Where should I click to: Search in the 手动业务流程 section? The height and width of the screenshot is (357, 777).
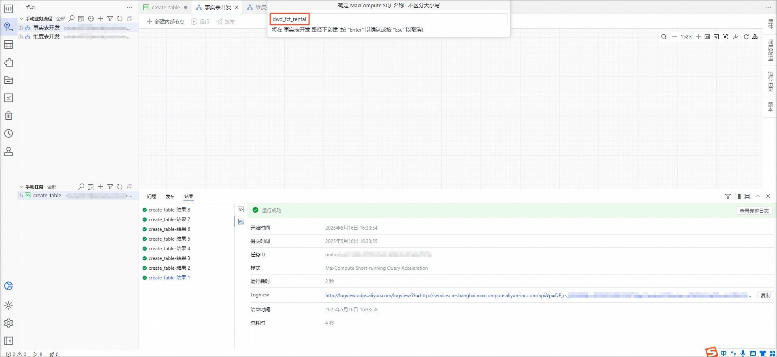point(72,19)
